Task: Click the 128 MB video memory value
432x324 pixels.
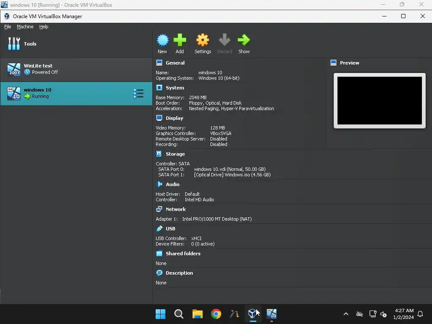Action: [217, 128]
